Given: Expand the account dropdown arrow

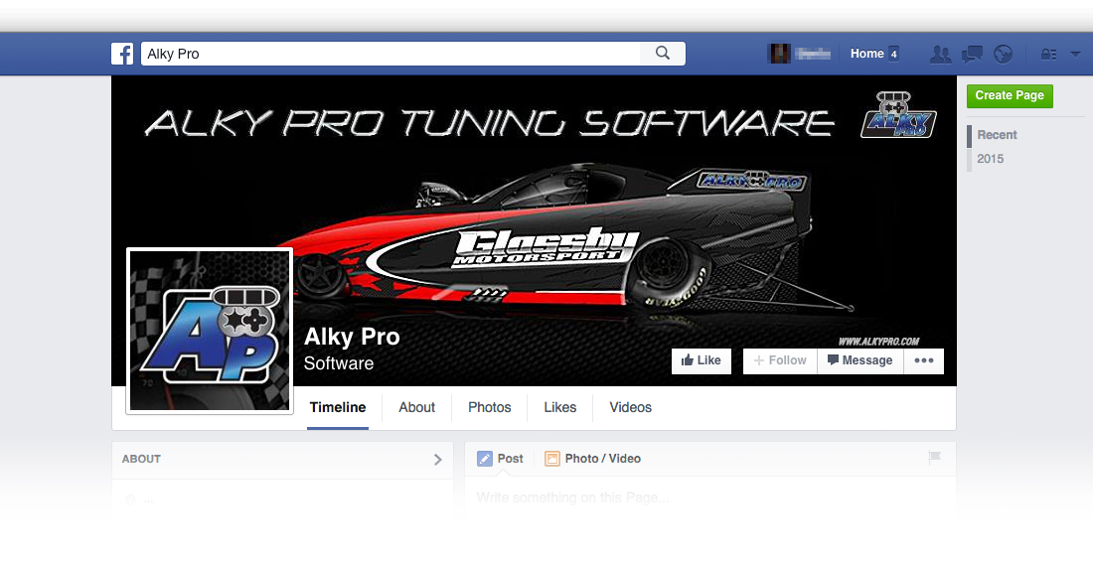Looking at the screenshot, I should click(x=1075, y=54).
